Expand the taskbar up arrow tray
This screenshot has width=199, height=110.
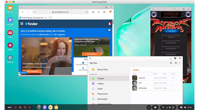pos(173,107)
